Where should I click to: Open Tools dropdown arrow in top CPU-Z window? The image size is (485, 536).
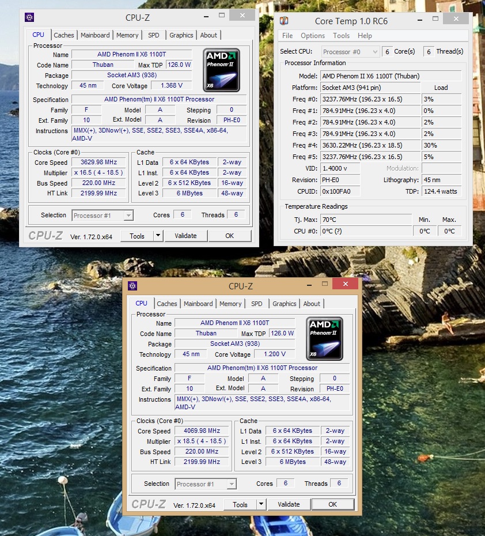pyautogui.click(x=158, y=236)
